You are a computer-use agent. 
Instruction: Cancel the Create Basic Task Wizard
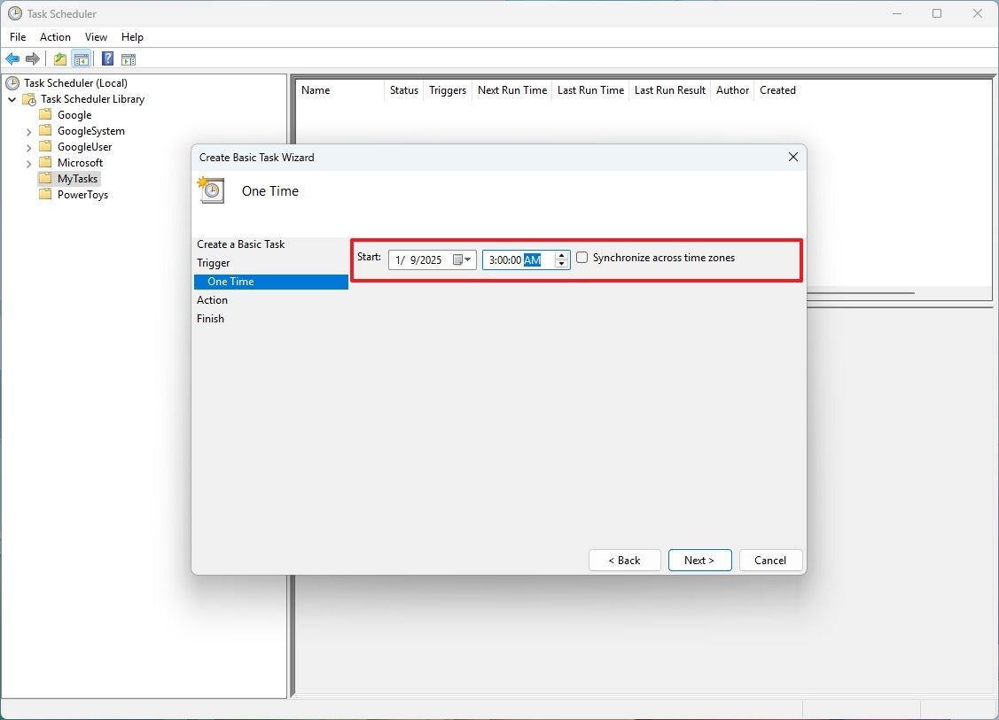click(769, 560)
